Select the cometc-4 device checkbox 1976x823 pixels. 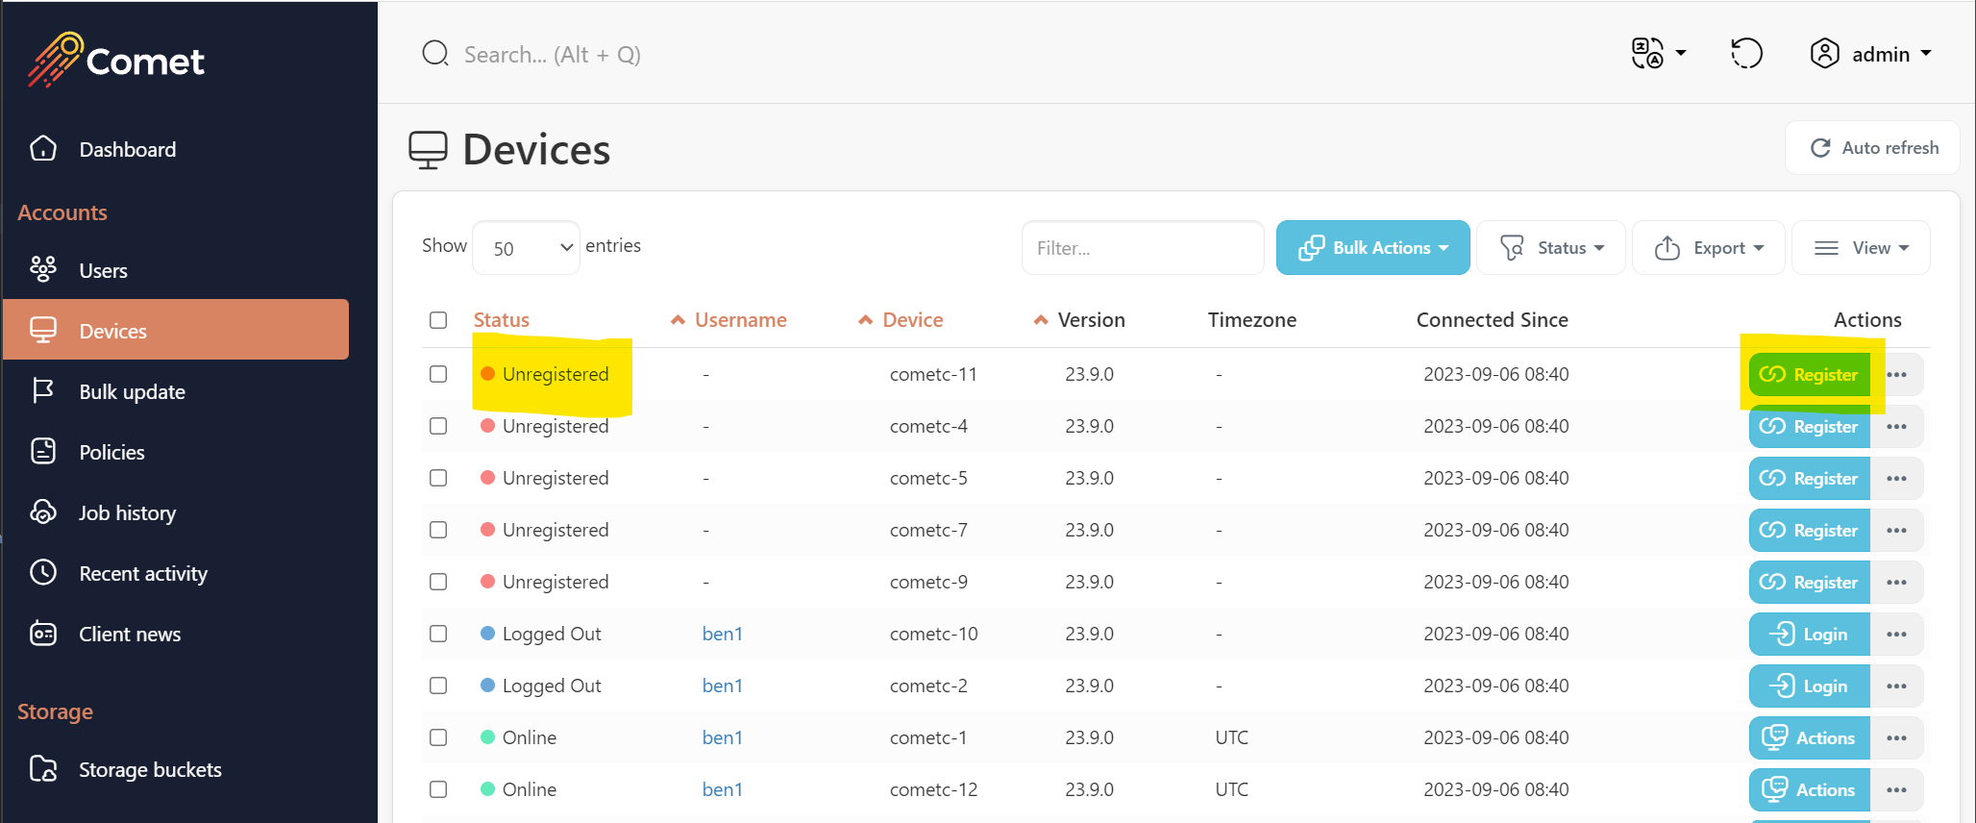pyautogui.click(x=438, y=426)
